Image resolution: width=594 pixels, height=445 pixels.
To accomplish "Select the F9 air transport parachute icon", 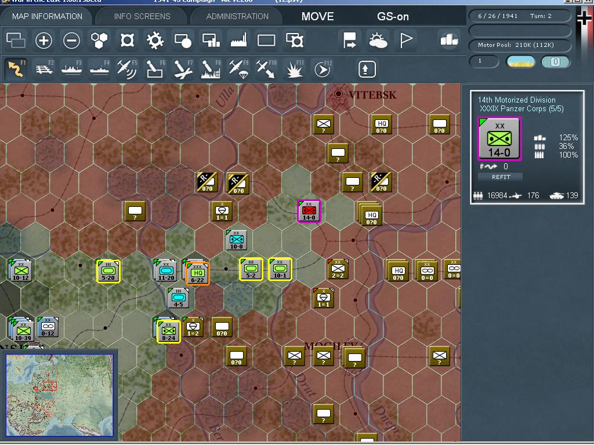I will [x=238, y=69].
